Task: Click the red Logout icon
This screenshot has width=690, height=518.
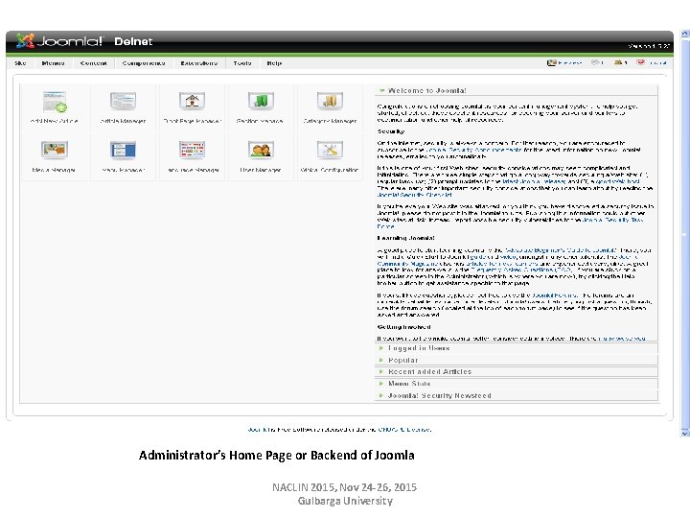Action: [x=641, y=62]
